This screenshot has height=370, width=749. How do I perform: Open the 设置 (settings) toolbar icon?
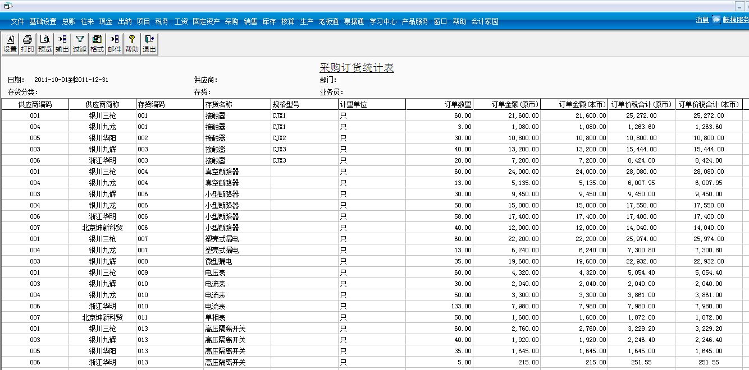(10, 43)
